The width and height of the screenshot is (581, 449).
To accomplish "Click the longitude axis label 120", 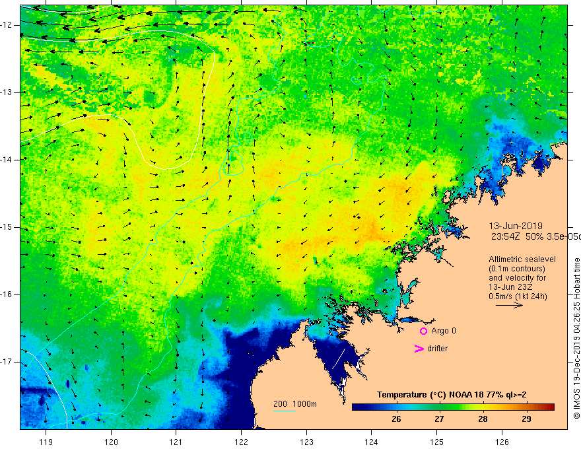I will (111, 442).
